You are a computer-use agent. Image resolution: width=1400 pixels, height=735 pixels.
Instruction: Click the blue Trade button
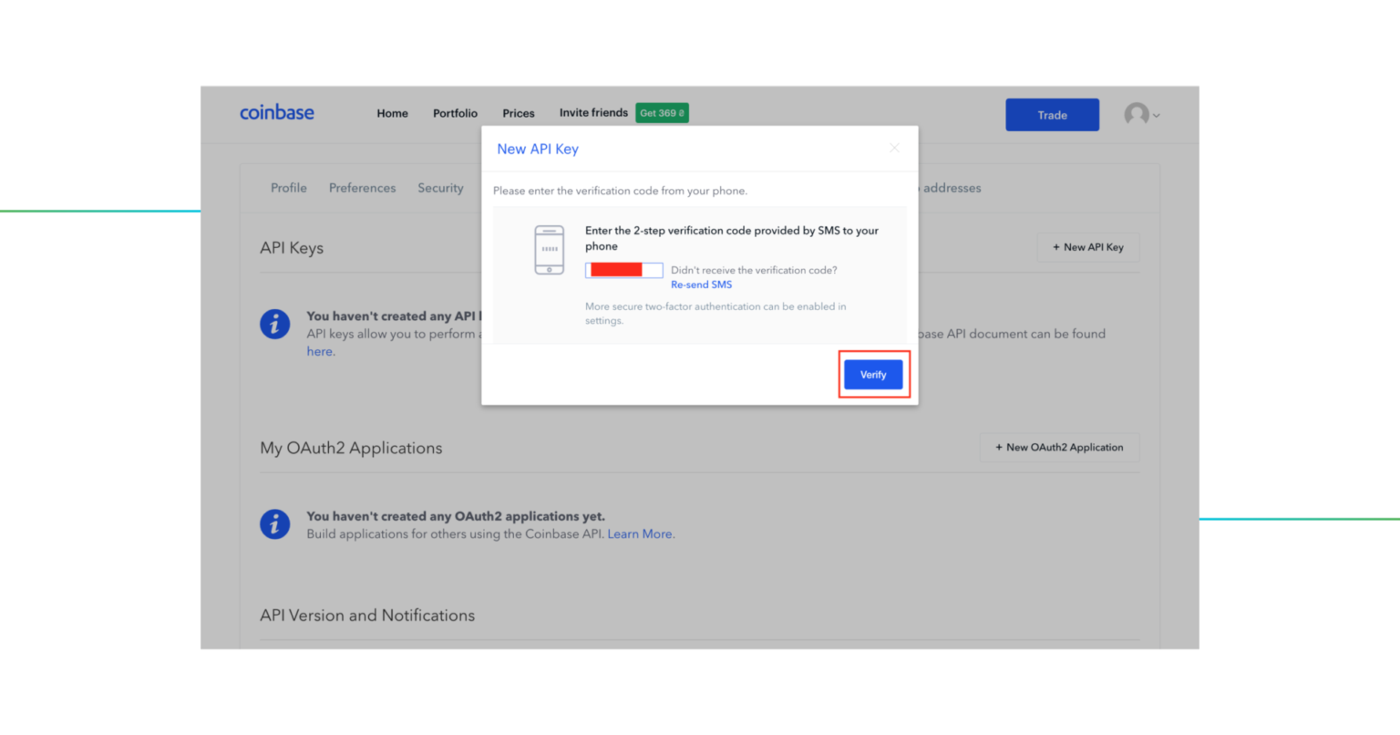[x=1052, y=115]
